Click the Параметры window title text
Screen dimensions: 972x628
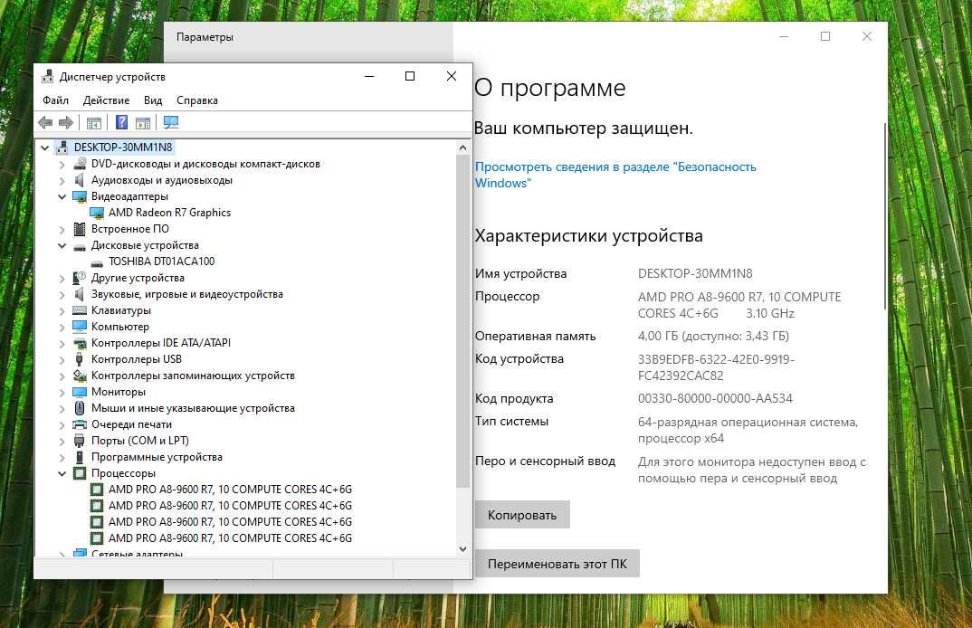coord(205,37)
